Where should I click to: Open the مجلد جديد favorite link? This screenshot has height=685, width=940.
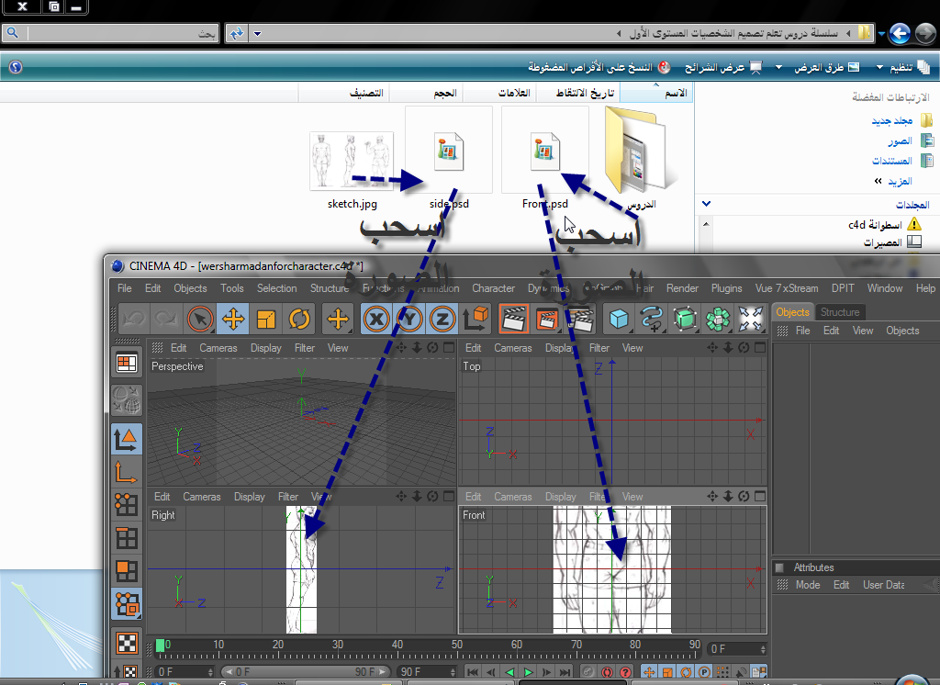pyautogui.click(x=902, y=120)
